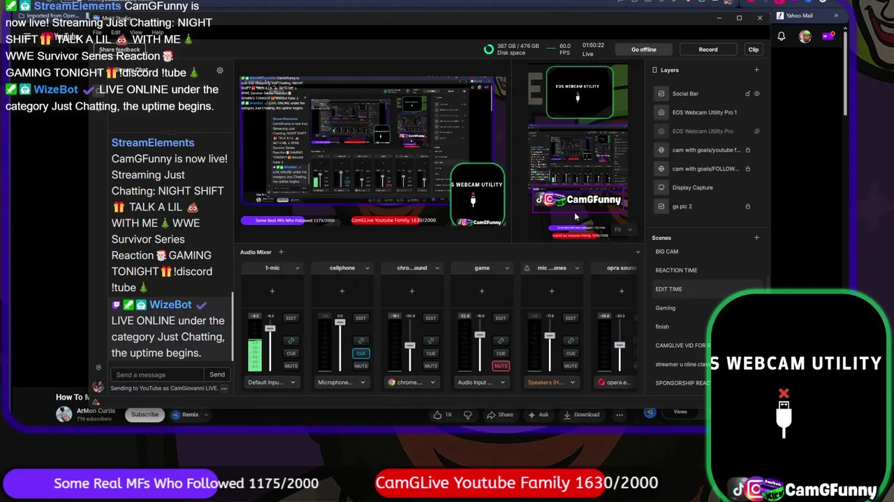The width and height of the screenshot is (894, 502).
Task: Edit the game channel settings
Action: pos(501,318)
